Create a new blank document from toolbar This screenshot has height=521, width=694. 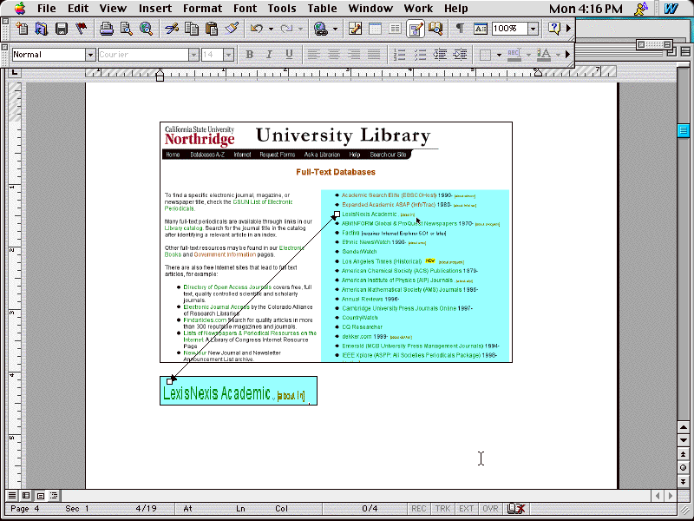(x=21, y=29)
